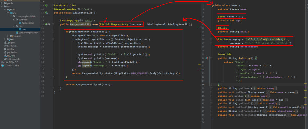
Task: Expand the resources folder arrow
Action: pyautogui.click(x=8, y=36)
